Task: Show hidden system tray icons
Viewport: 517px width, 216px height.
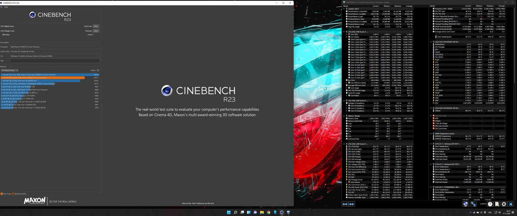Action: click(x=471, y=212)
